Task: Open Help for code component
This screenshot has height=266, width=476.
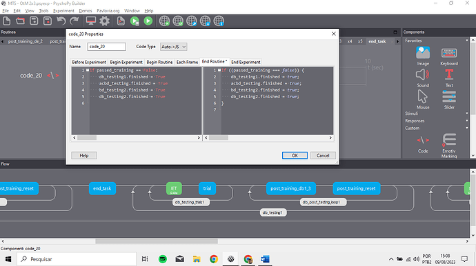Action: (x=84, y=155)
